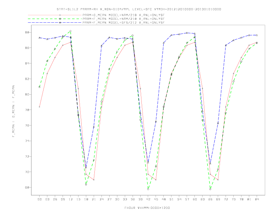280x217 pixels.
Task: Click x-axis tick label 60
Action: [195, 199]
